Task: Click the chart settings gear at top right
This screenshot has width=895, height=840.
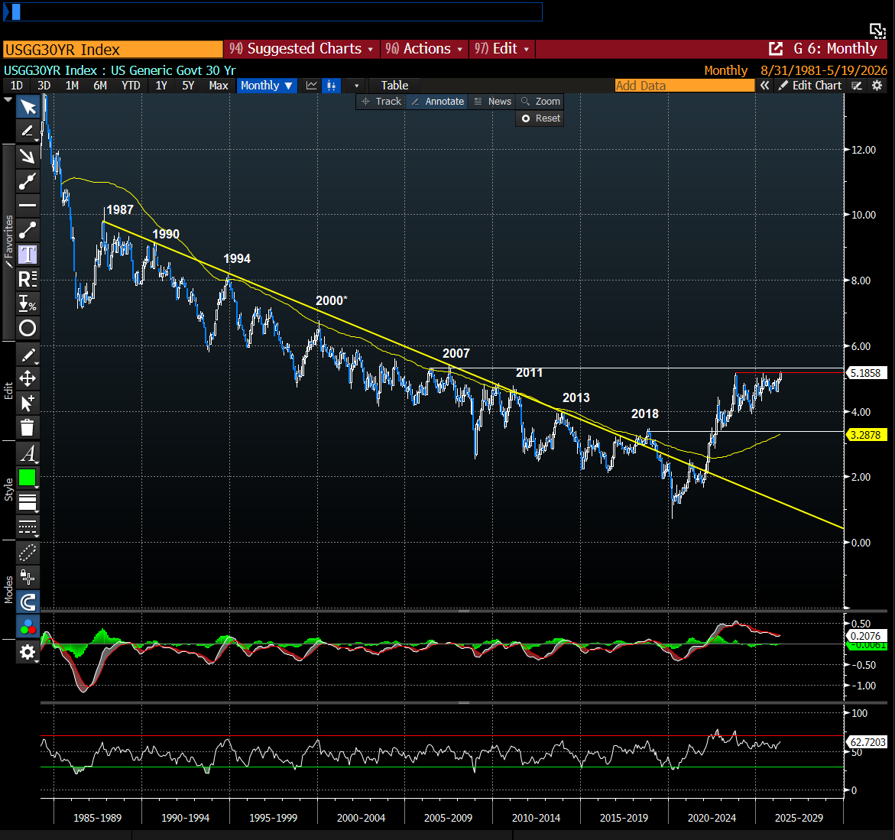Action: tap(877, 86)
